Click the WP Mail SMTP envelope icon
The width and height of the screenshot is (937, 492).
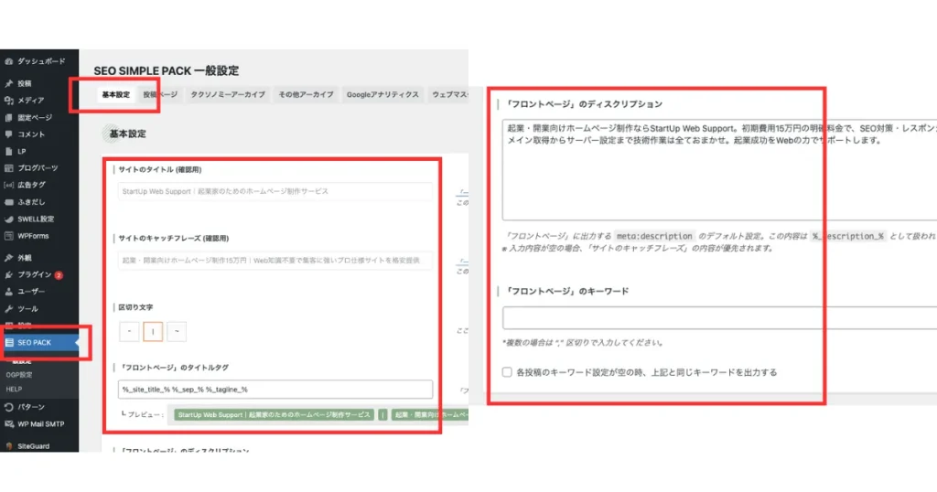click(9, 424)
